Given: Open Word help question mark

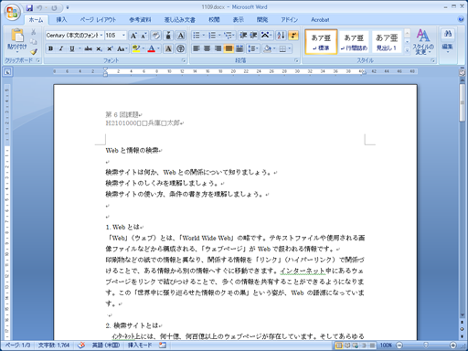Looking at the screenshot, I should 461,19.
